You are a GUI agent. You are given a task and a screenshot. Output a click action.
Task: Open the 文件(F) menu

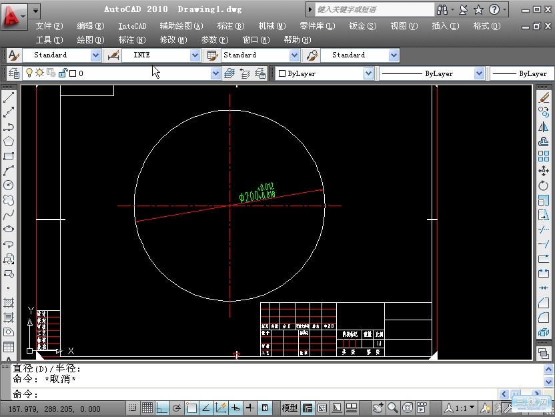[49, 26]
